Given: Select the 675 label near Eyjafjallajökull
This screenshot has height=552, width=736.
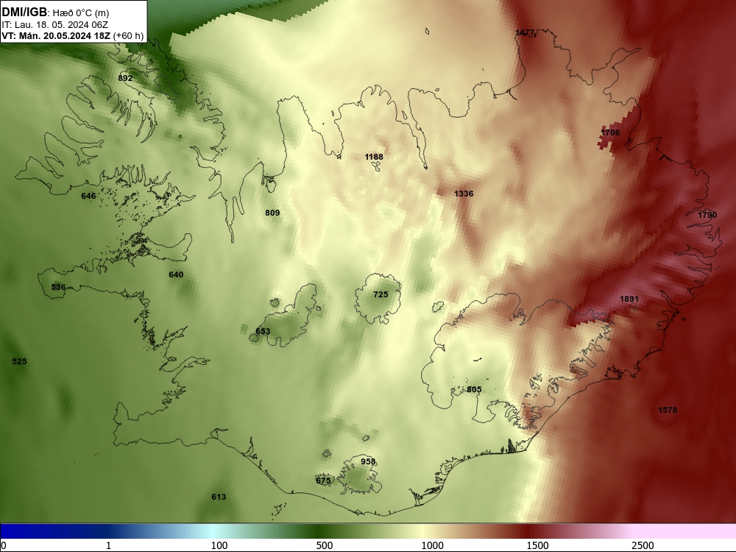Looking at the screenshot, I should coord(323,481).
